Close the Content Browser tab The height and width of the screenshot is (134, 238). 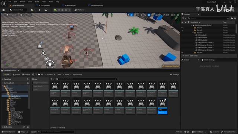point(19,71)
